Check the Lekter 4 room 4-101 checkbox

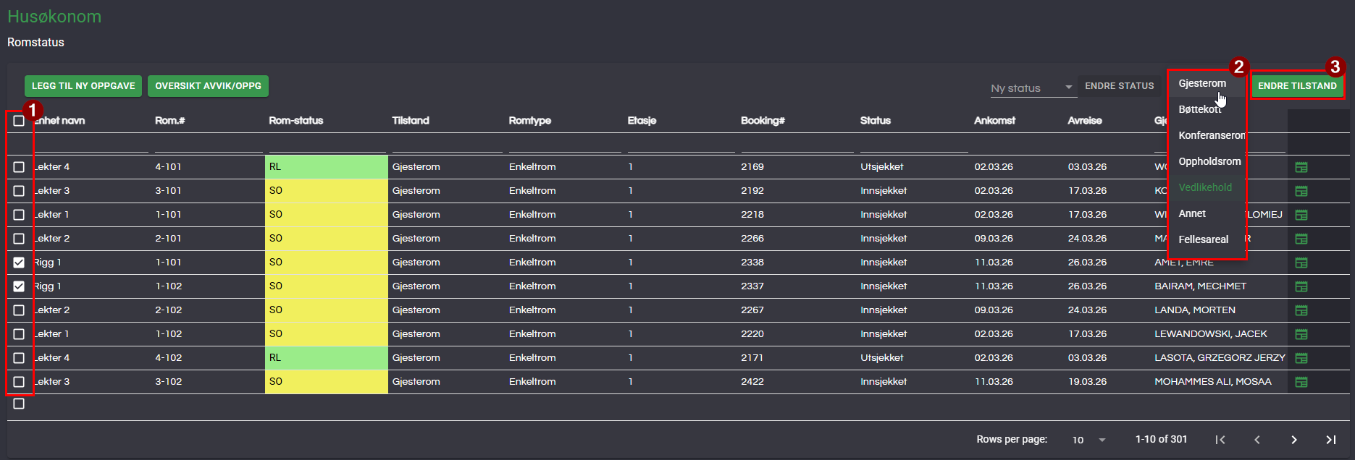click(19, 167)
